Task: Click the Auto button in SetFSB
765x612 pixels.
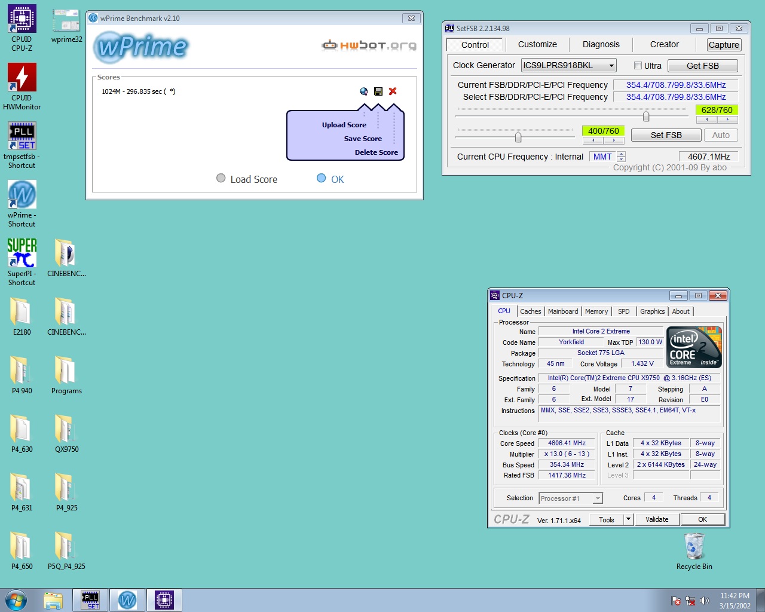Action: point(721,135)
